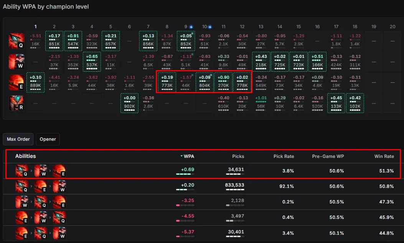Click the 51.3% win rate value

point(386,171)
